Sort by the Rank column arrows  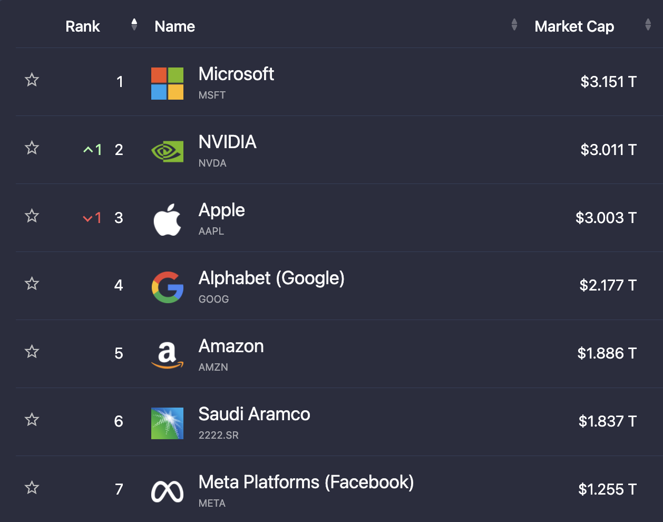pyautogui.click(x=134, y=24)
